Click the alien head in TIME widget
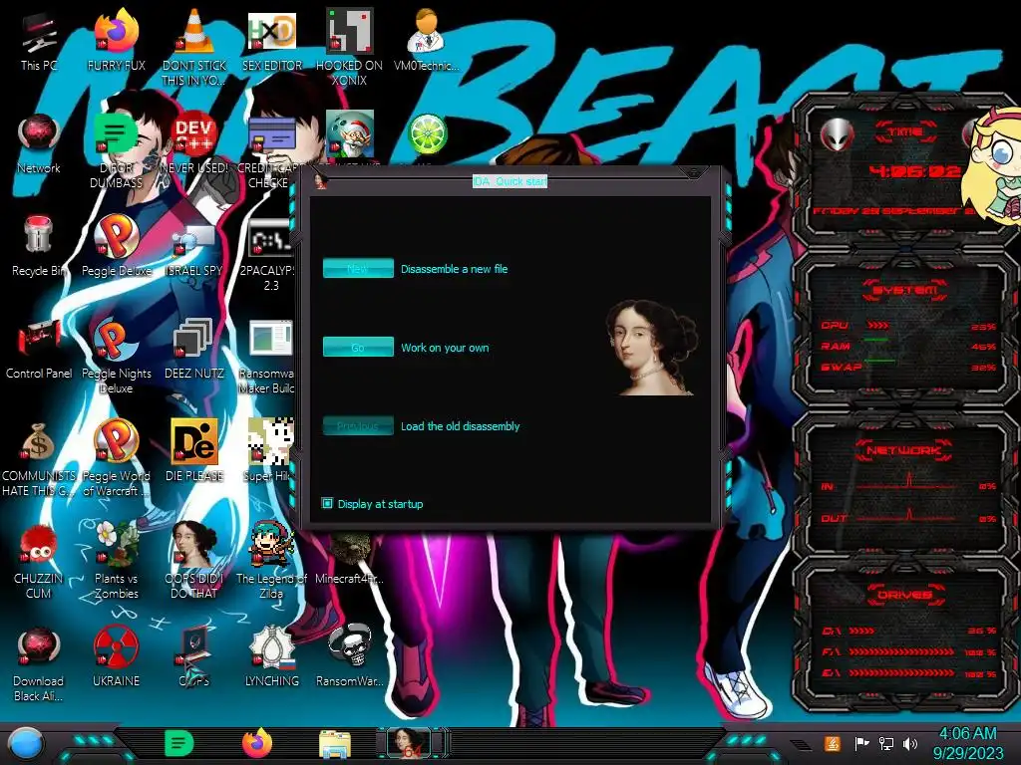1021x765 pixels. [837, 135]
